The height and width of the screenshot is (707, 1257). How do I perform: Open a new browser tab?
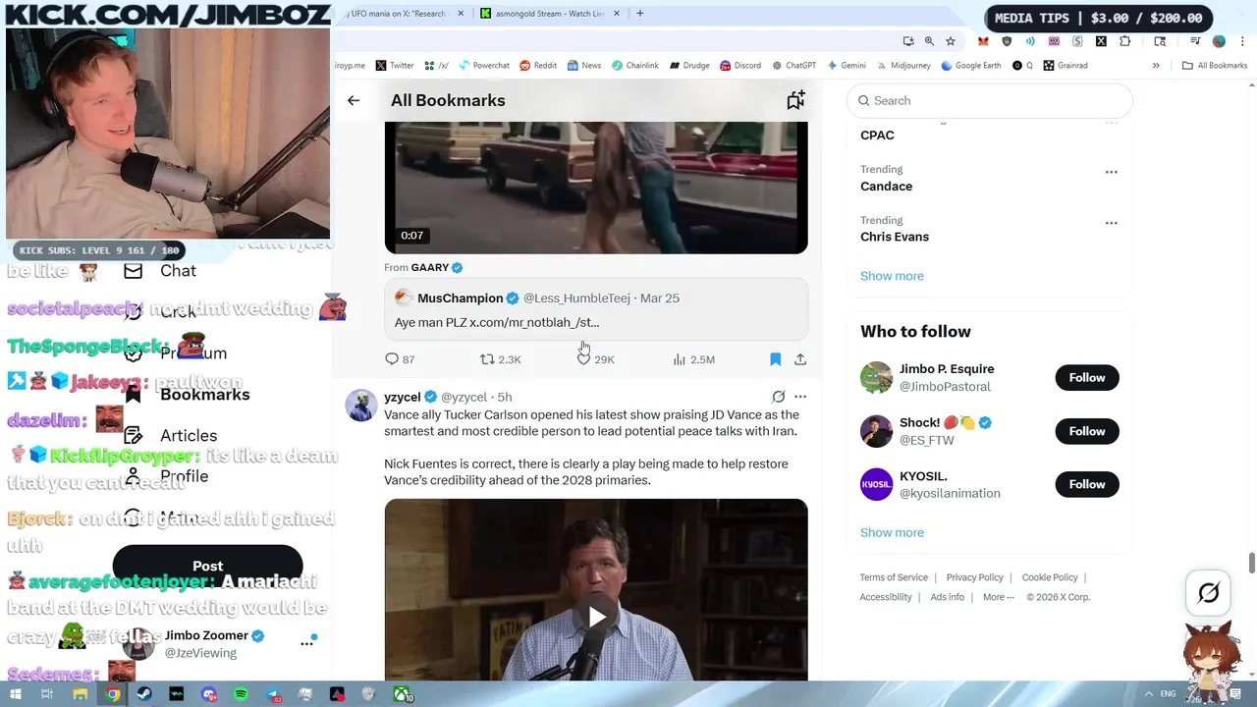(x=640, y=14)
